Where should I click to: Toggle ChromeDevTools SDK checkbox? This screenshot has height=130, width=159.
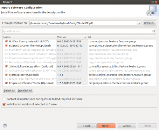coord(6,54)
